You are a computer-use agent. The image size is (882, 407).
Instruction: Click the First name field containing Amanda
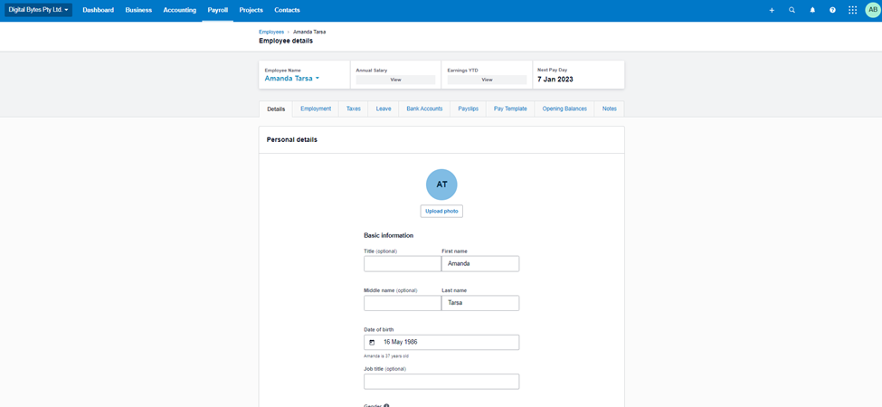pyautogui.click(x=480, y=264)
